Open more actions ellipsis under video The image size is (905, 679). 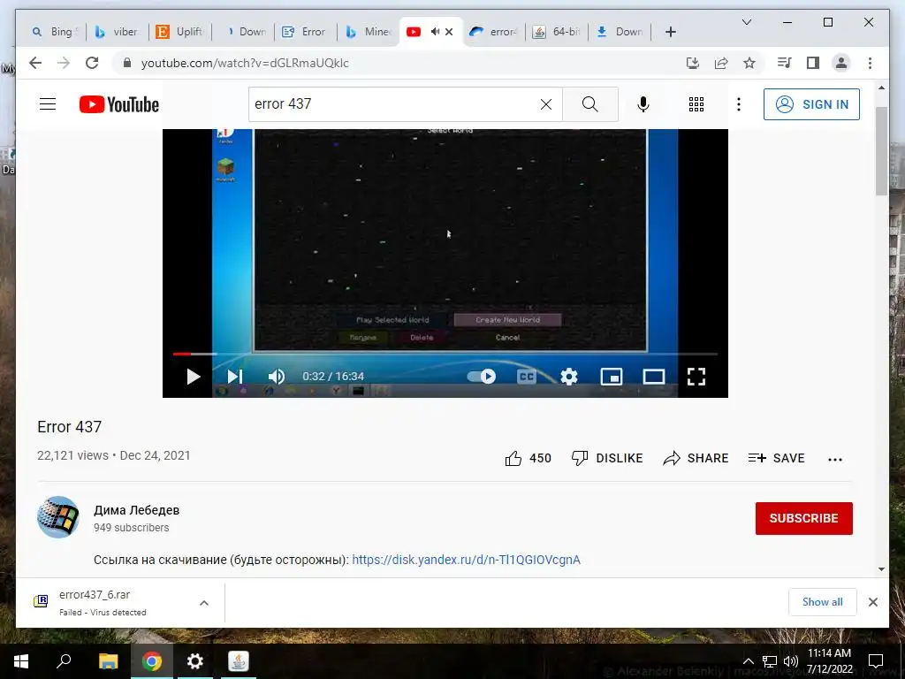(x=835, y=460)
